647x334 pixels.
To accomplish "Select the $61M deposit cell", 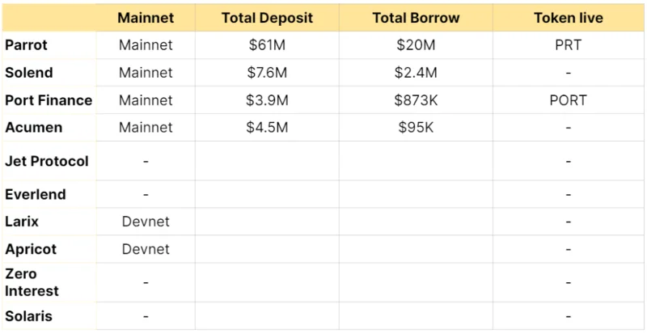I will [x=267, y=45].
